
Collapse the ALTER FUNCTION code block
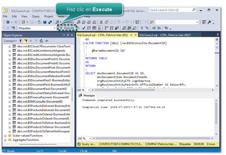84,43
